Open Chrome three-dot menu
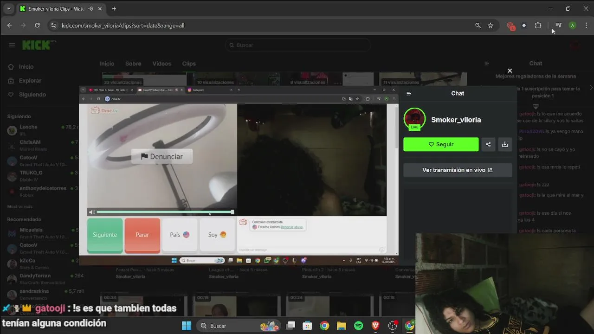 tap(587, 26)
